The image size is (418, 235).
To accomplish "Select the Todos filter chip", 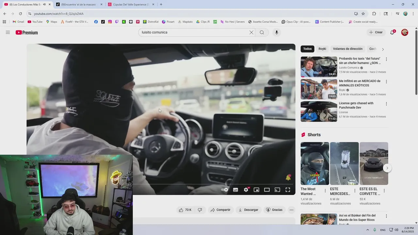I will (307, 49).
